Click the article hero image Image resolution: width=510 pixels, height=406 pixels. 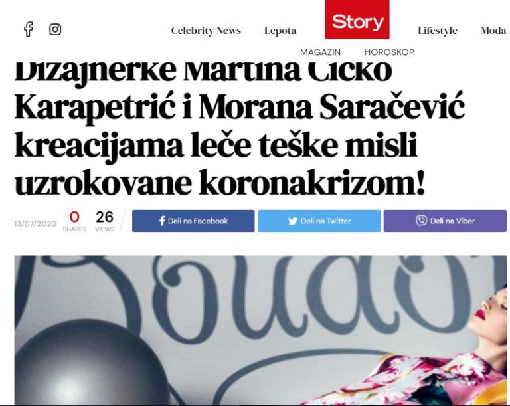pos(260,330)
